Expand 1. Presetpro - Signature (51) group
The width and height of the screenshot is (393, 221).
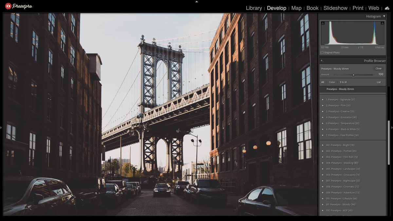click(323, 100)
